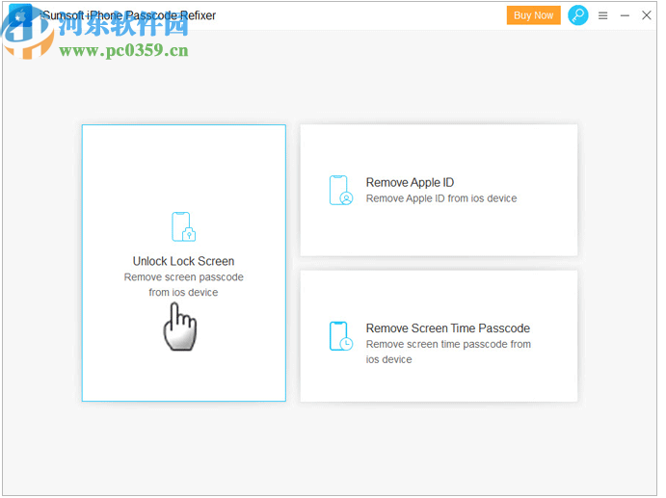Click 'Remove Apple ID from ios device' description
666x498 pixels.
pyautogui.click(x=441, y=198)
